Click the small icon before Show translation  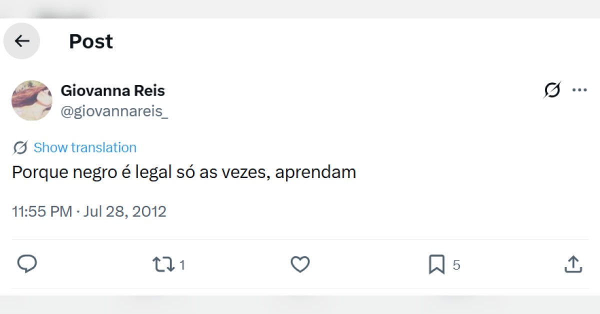pyautogui.click(x=20, y=147)
